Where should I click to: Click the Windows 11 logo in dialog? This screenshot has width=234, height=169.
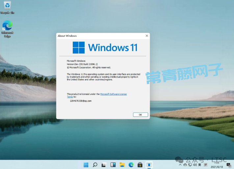coord(105,47)
